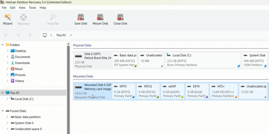
Task: Expand Unallocated space 0 tree node
Action: tap(8, 129)
